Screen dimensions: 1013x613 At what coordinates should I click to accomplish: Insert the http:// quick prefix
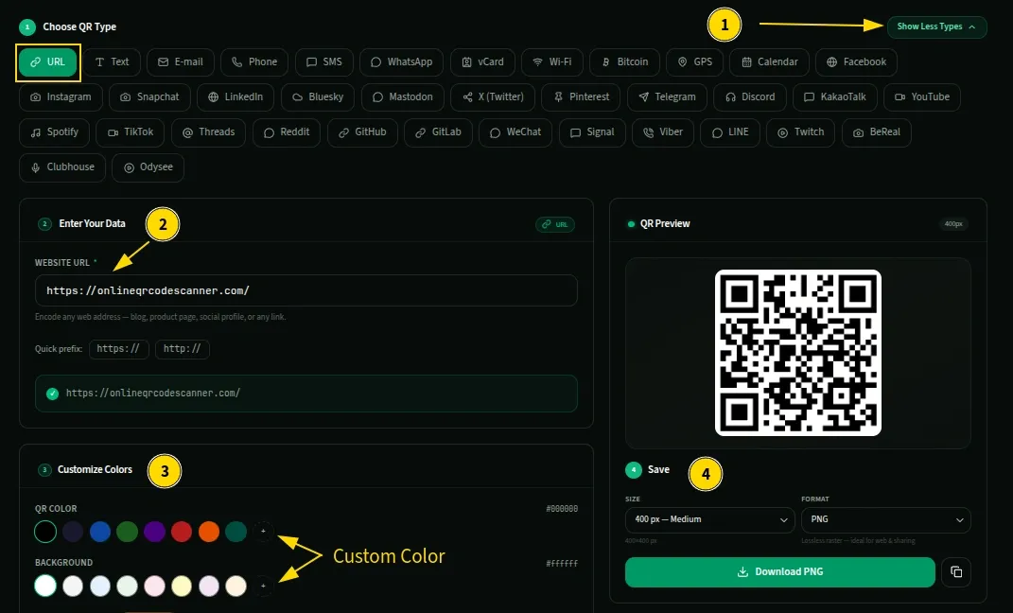pos(183,349)
